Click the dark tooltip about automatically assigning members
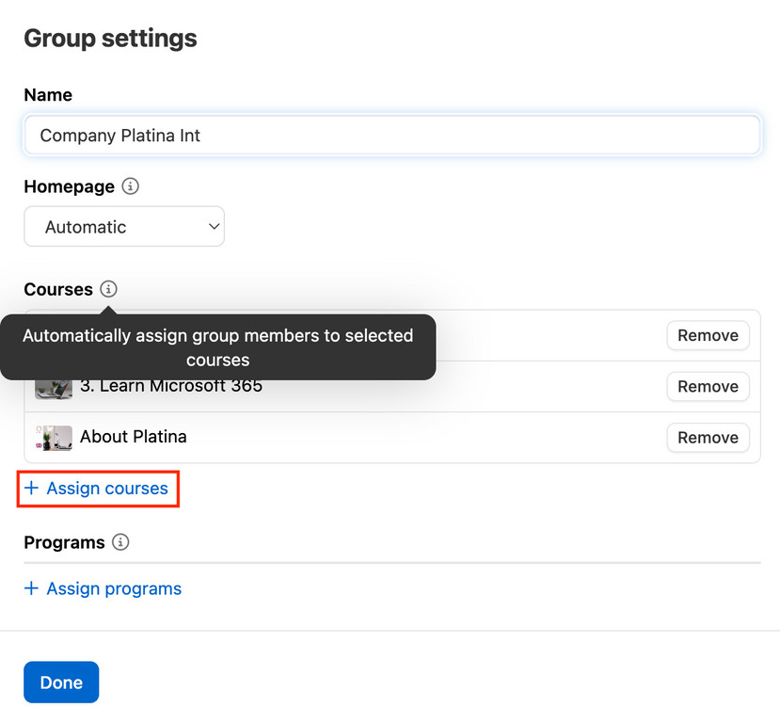 (x=217, y=347)
